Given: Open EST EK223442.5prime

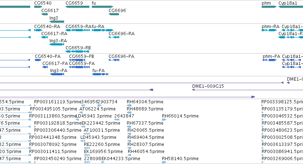Looking at the screenshot, I should click(x=101, y=123).
